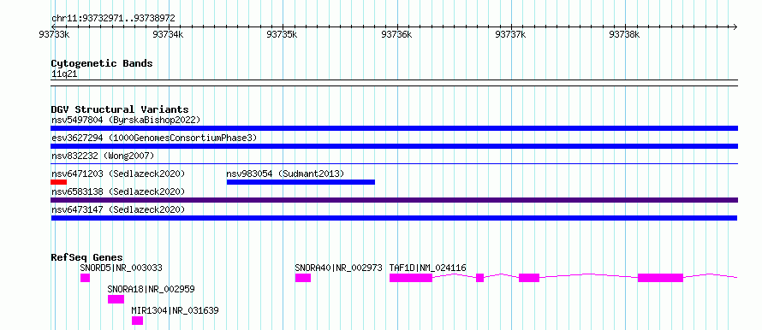This screenshot has width=762, height=330.
Task: Select the blue bar under nsv5497804
Action: pyautogui.click(x=394, y=128)
